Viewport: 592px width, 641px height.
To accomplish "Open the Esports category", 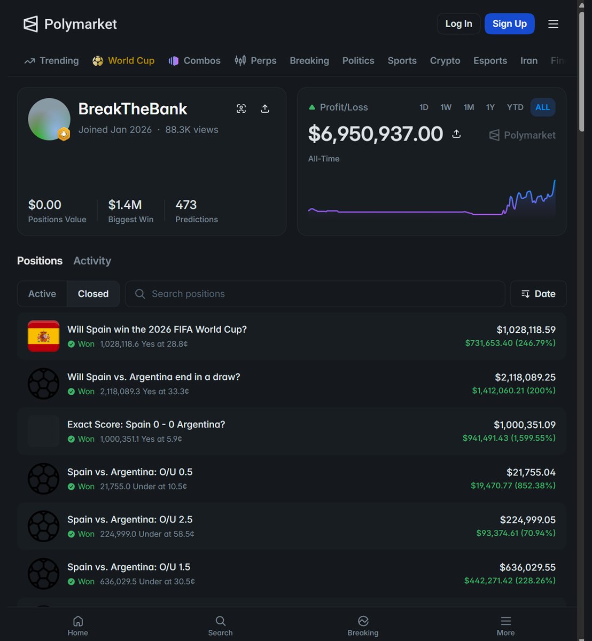I will point(490,61).
